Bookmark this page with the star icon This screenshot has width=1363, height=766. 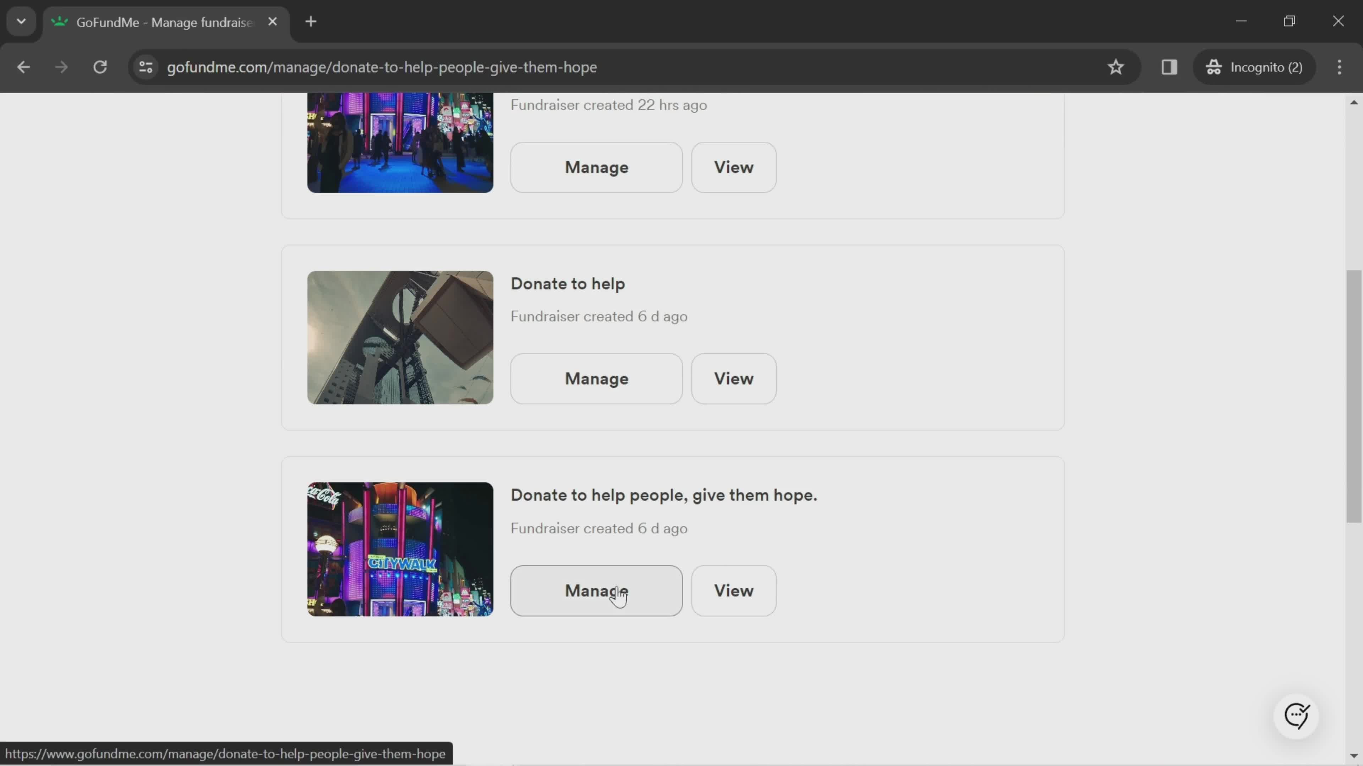pos(1115,67)
